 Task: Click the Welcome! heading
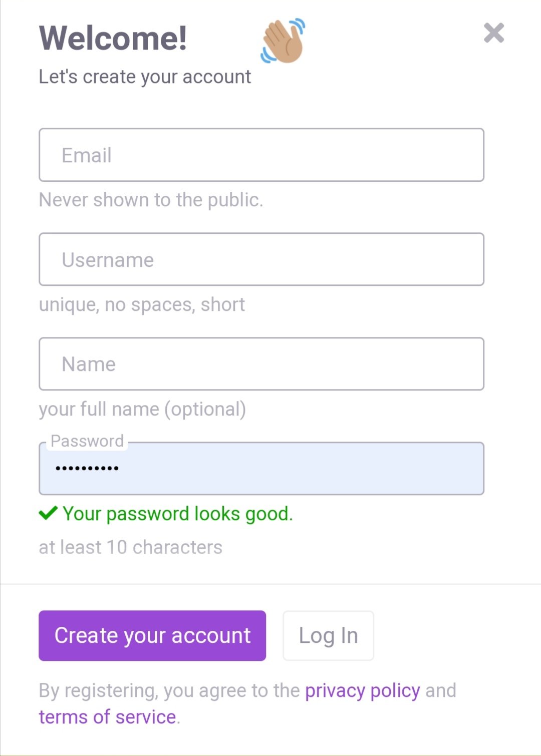tap(113, 38)
